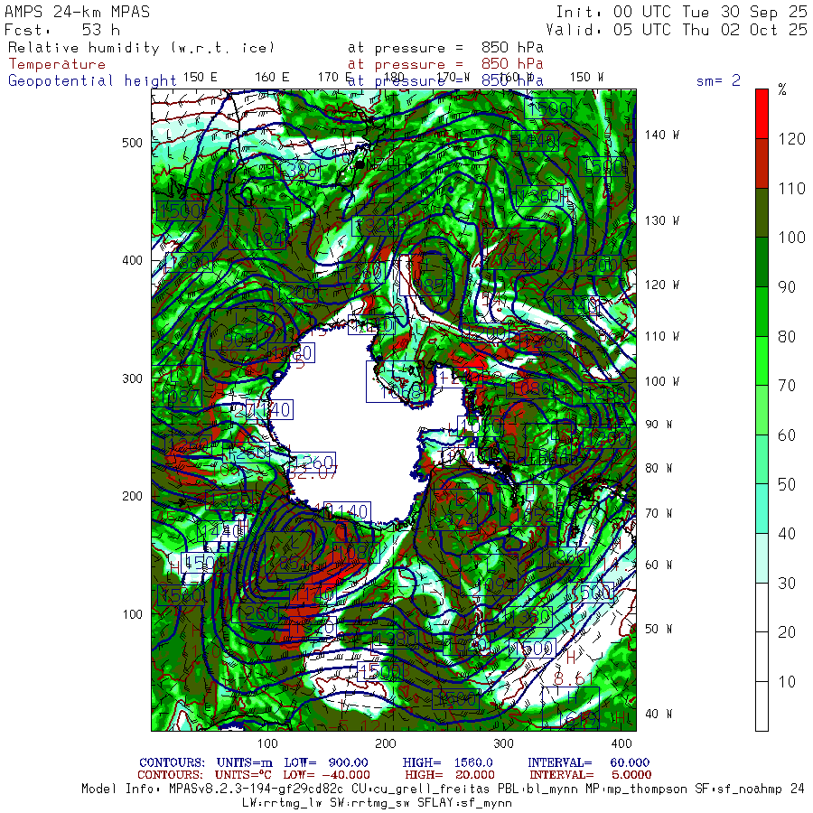Pick the dark green 90–100 color bar segment

762,262
